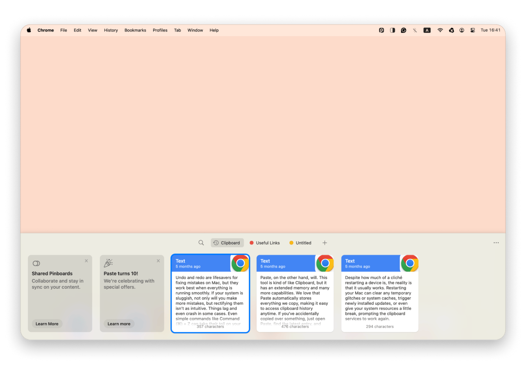The image size is (526, 367).
Task: Open the Bookmarks menu
Action: tap(135, 30)
